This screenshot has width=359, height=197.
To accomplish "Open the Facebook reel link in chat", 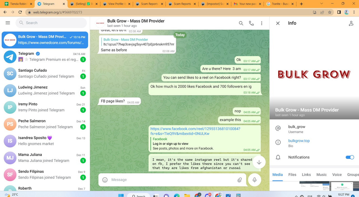I will point(195,131).
